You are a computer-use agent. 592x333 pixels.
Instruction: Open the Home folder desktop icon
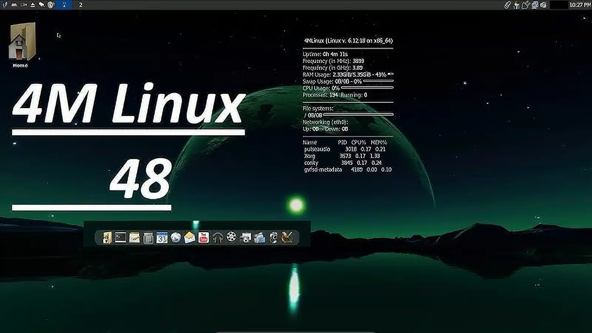[21, 44]
